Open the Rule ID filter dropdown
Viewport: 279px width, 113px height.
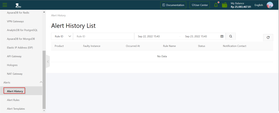(62, 36)
